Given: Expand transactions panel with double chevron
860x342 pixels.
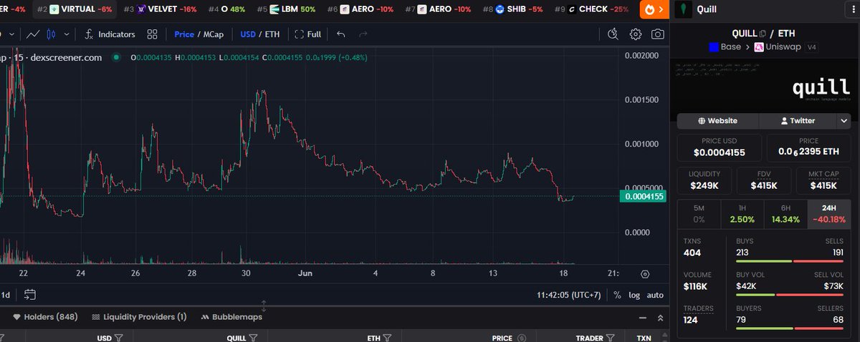Looking at the screenshot, I should (x=659, y=317).
